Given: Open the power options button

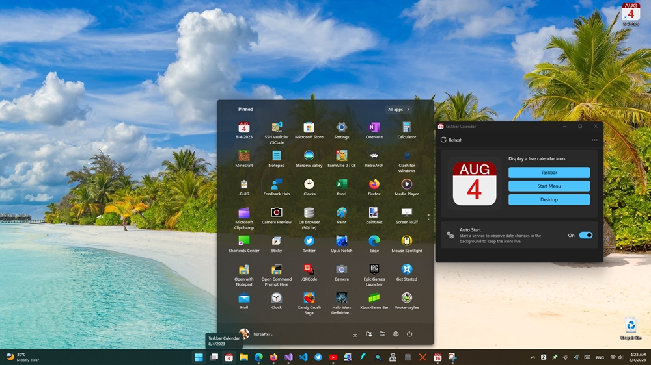Looking at the screenshot, I should [x=409, y=334].
